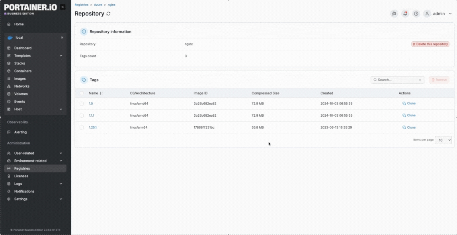This screenshot has width=457, height=235.
Task: Open the admin user account dropdown
Action: point(438,14)
